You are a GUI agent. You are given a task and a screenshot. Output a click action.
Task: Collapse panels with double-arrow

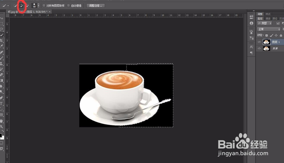point(254,11)
